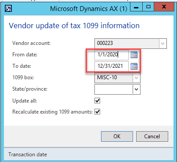This screenshot has width=177, height=162.
Task: Close the dialog with the X button
Action: (164, 7)
